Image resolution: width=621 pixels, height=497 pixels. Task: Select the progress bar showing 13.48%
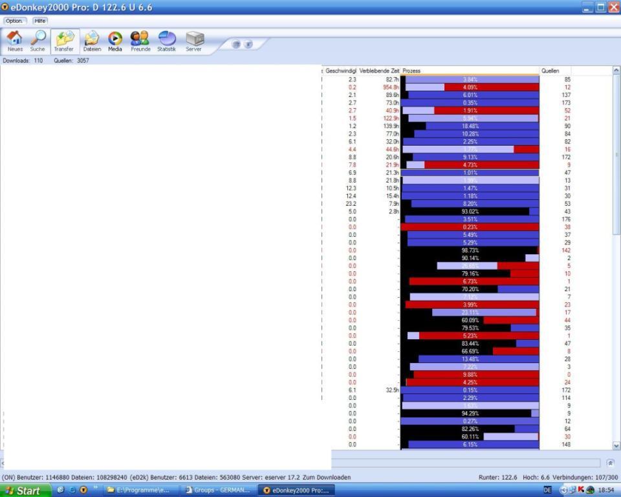click(470, 359)
